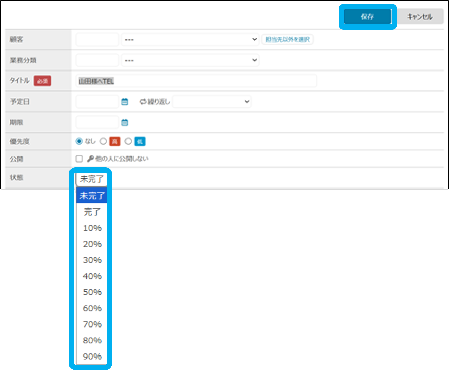
Task: Click the red 高 priority badge
Action: (115, 141)
